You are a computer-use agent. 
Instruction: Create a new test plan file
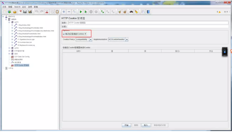click(4, 12)
